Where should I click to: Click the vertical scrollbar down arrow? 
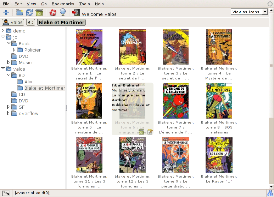[271, 187]
